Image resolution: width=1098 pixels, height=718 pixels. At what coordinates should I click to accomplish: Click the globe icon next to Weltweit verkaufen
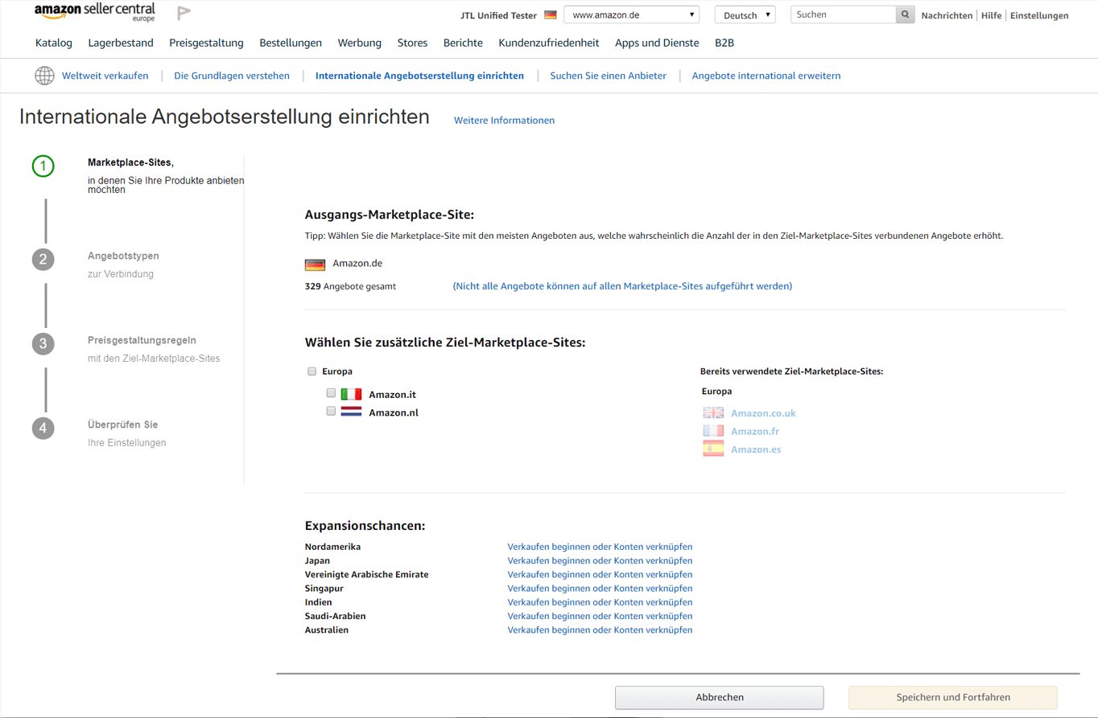click(44, 76)
